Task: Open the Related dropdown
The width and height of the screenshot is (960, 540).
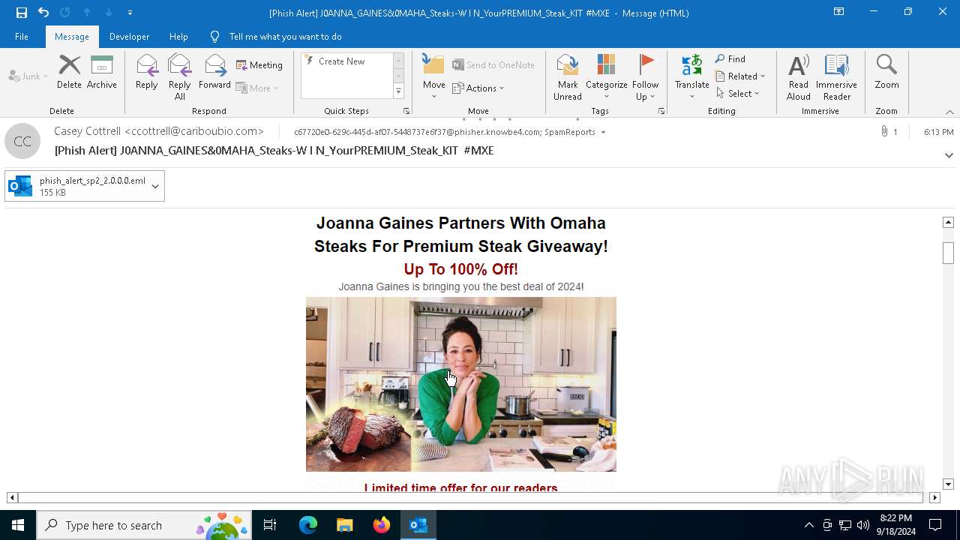Action: point(740,76)
